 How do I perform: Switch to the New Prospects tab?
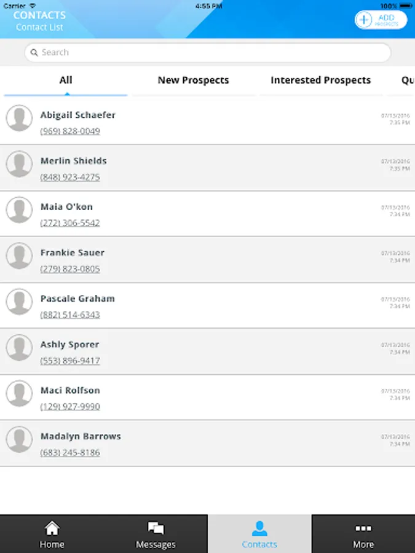click(193, 80)
